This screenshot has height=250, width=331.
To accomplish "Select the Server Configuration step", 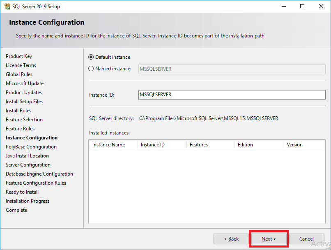I will [x=28, y=165].
